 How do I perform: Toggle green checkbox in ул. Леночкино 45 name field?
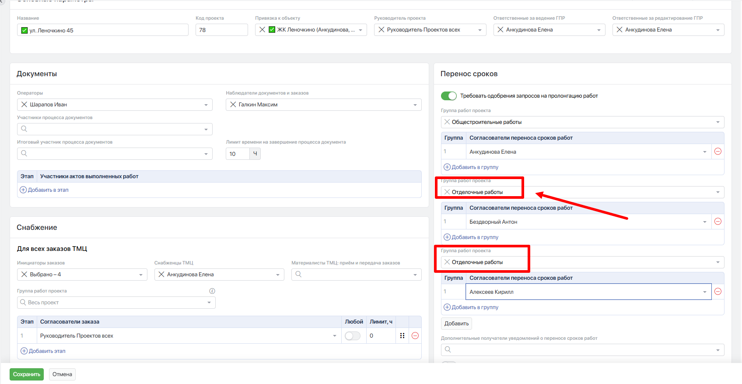[x=24, y=30]
